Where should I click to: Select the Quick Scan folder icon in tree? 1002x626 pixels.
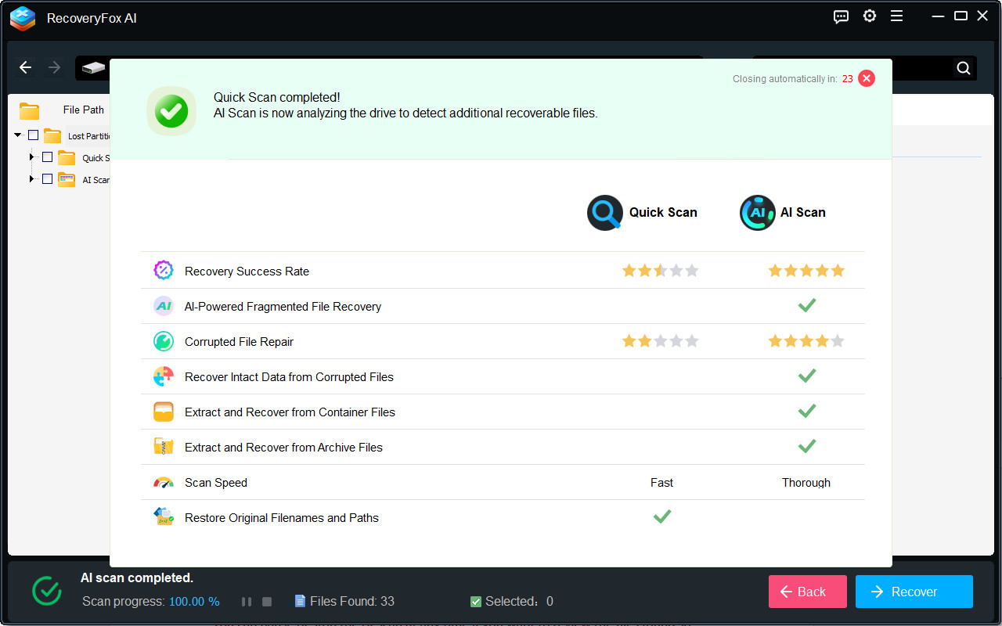click(67, 157)
